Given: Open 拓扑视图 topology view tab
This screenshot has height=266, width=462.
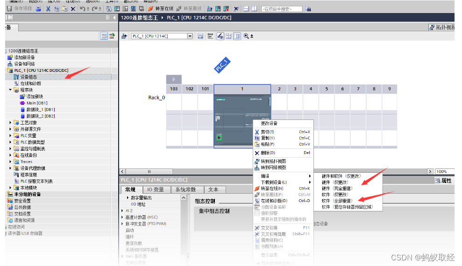Looking at the screenshot, I should [441, 28].
